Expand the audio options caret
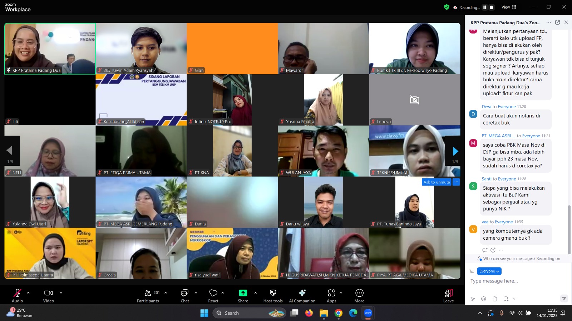The width and height of the screenshot is (572, 321). point(28,293)
